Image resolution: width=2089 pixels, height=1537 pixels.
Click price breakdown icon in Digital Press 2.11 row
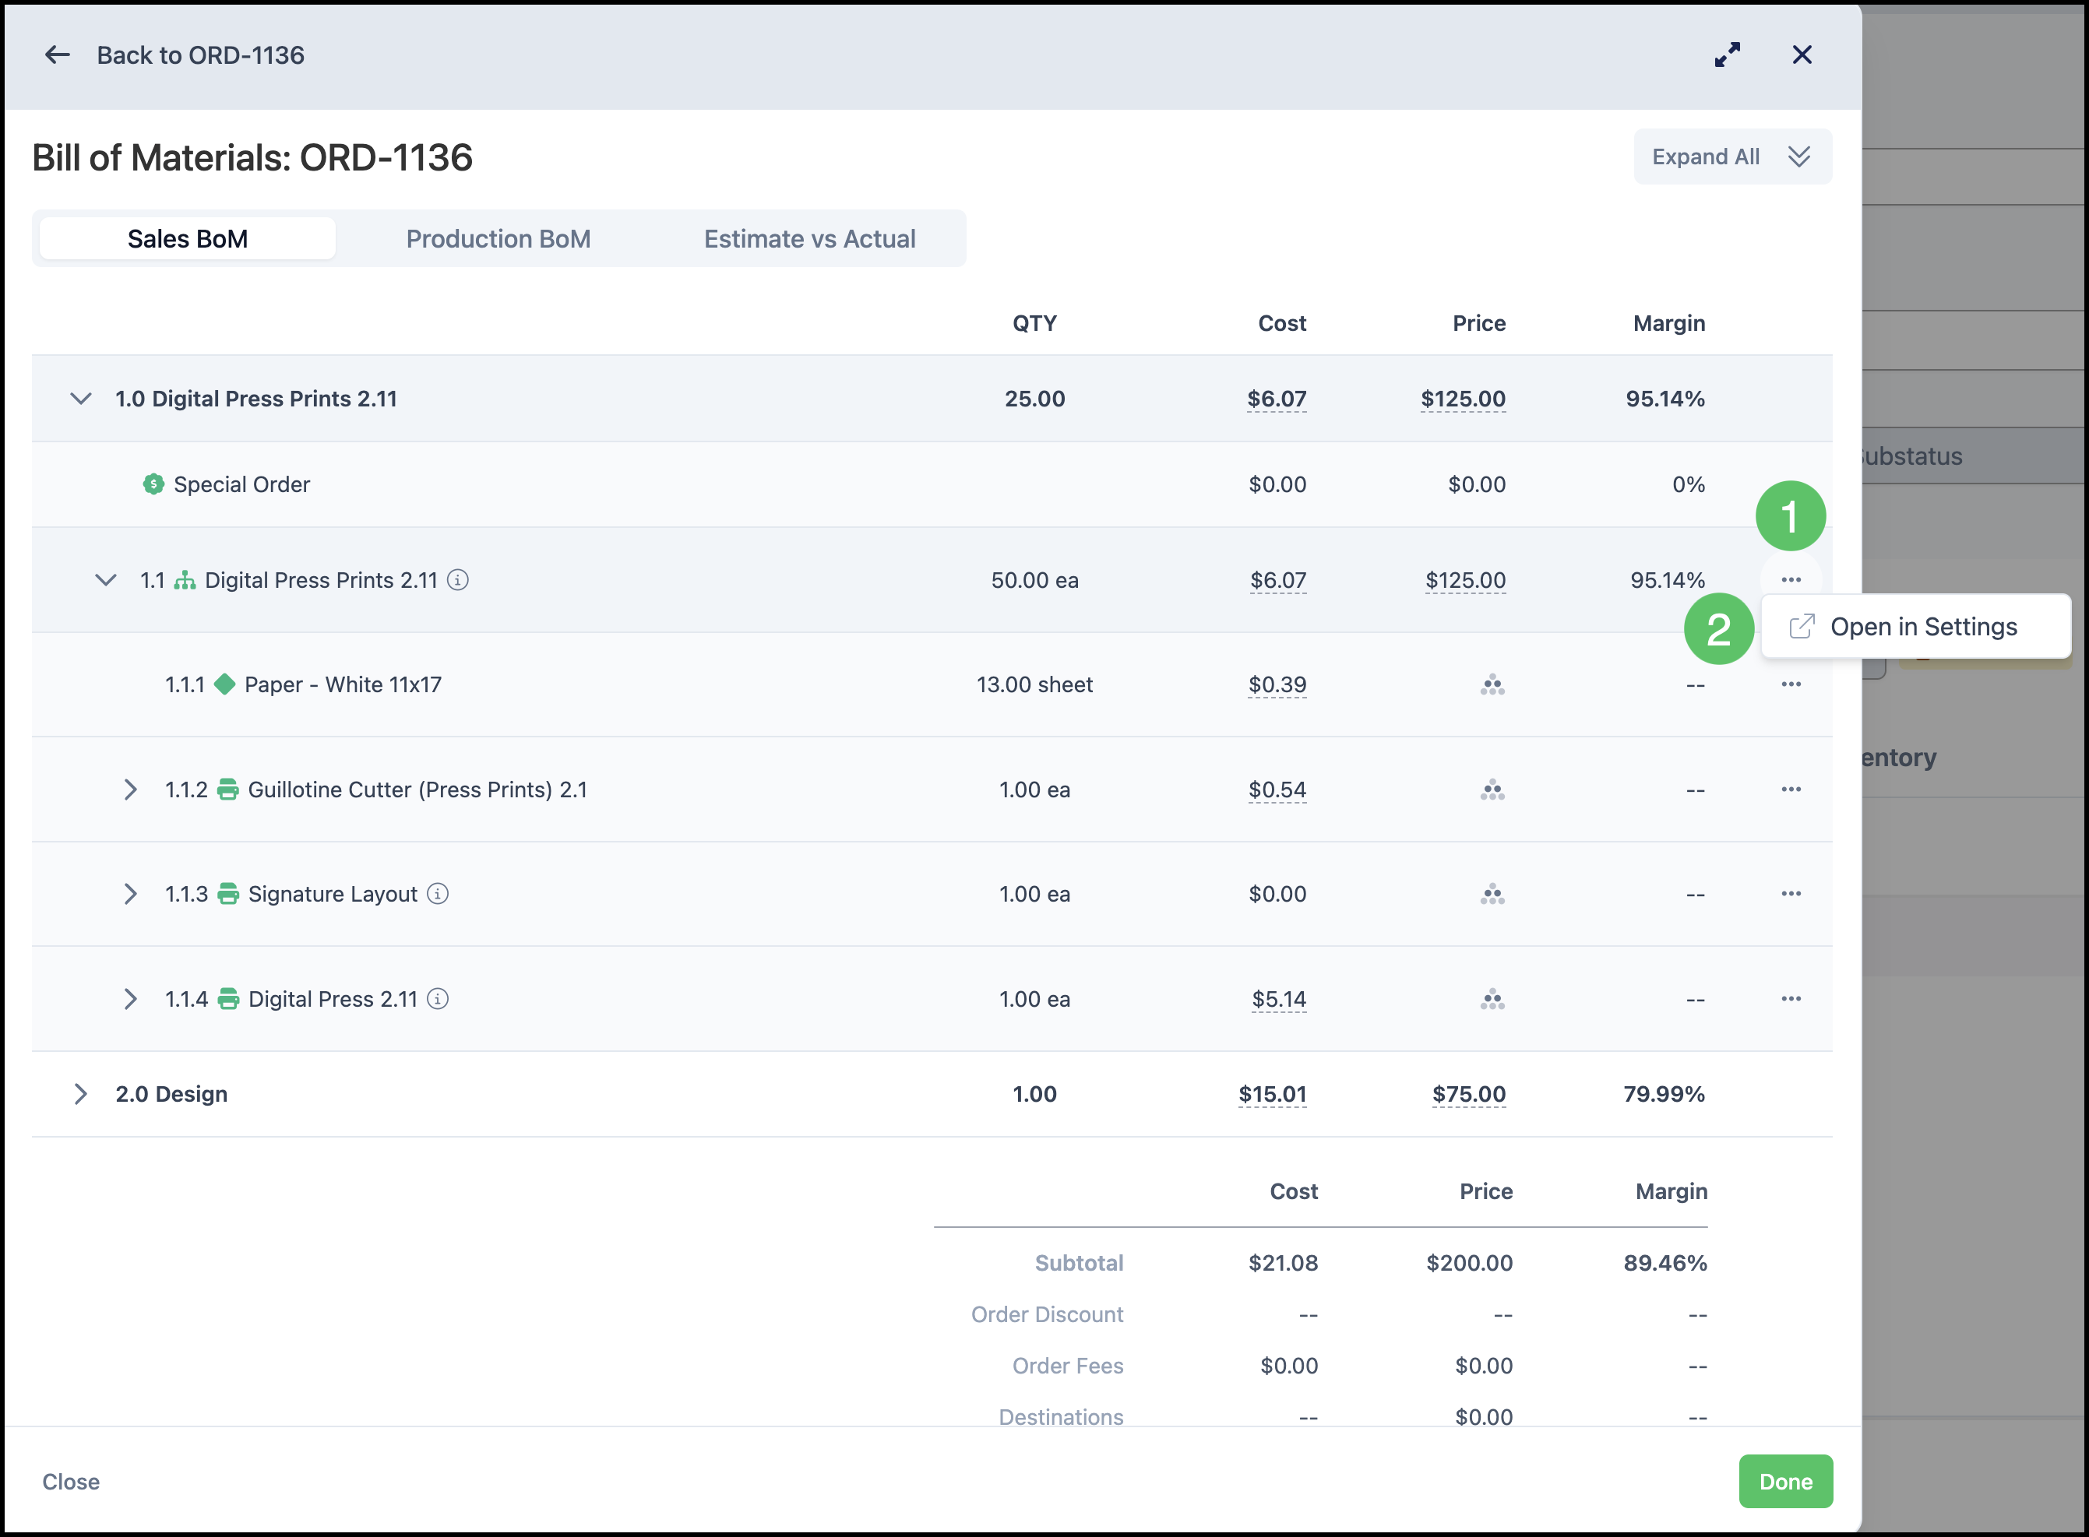[x=1492, y=999]
